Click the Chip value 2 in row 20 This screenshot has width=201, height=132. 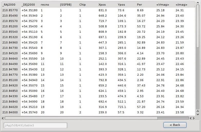(x=80, y=112)
